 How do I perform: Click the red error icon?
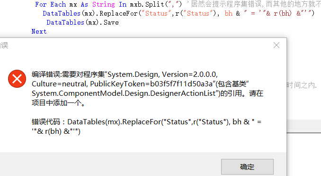tap(17, 79)
